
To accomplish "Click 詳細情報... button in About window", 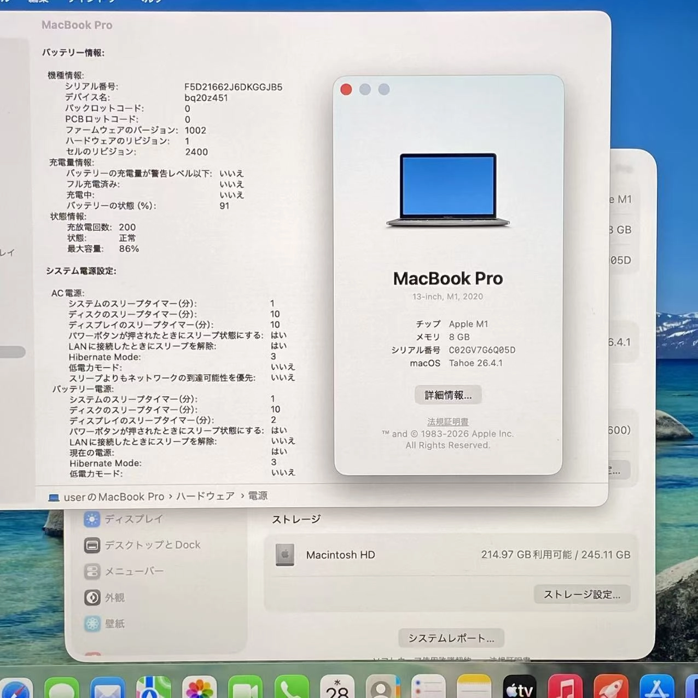I will click(x=448, y=395).
